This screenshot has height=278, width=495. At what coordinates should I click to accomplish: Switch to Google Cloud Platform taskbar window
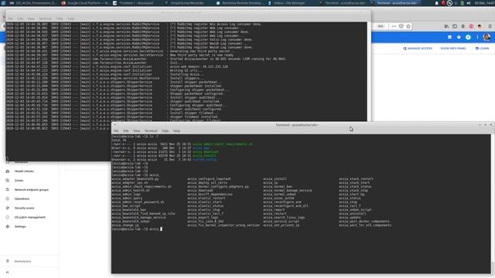coord(85,3)
